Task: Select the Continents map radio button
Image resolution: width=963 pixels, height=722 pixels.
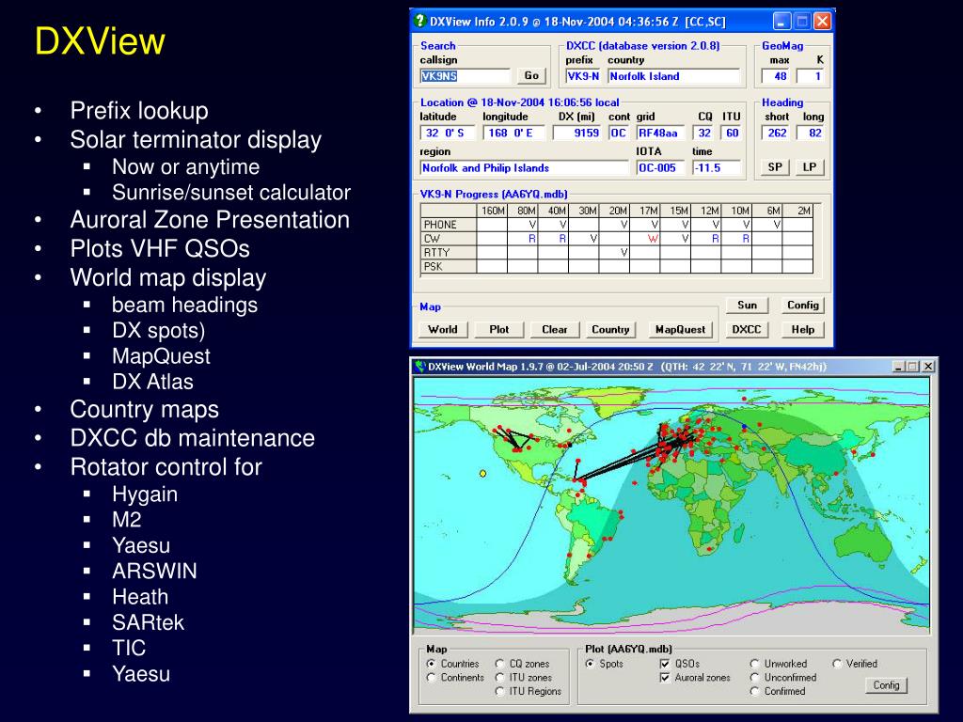Action: click(431, 678)
